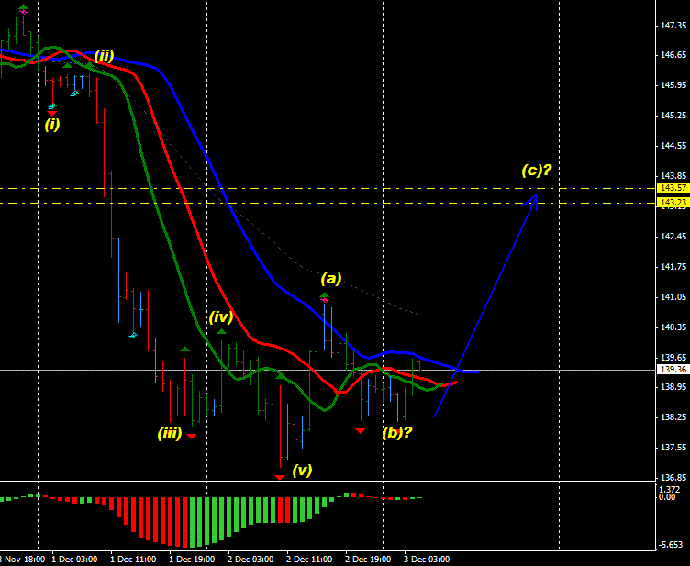This screenshot has width=690, height=566.
Task: Select the 143.57 yellow price tag
Action: tap(673, 188)
